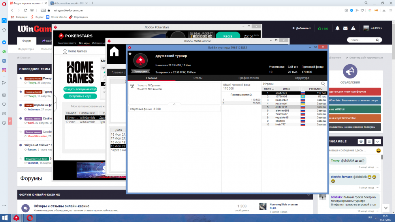Image resolution: width=395 pixels, height=222 pixels.
Task: Click the forum Поиск search field
Action: point(361,40)
